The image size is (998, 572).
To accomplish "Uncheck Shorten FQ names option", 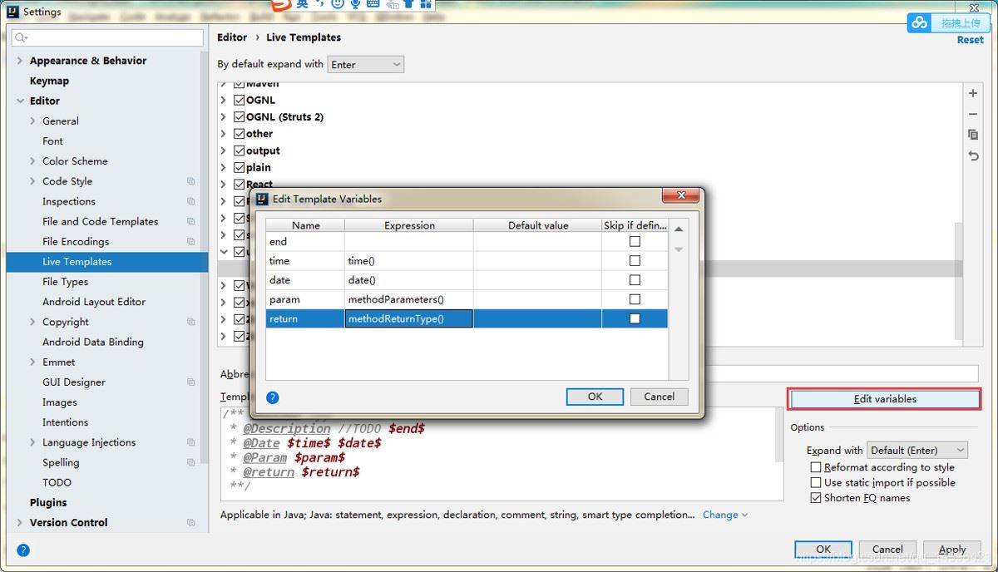I will tap(816, 498).
